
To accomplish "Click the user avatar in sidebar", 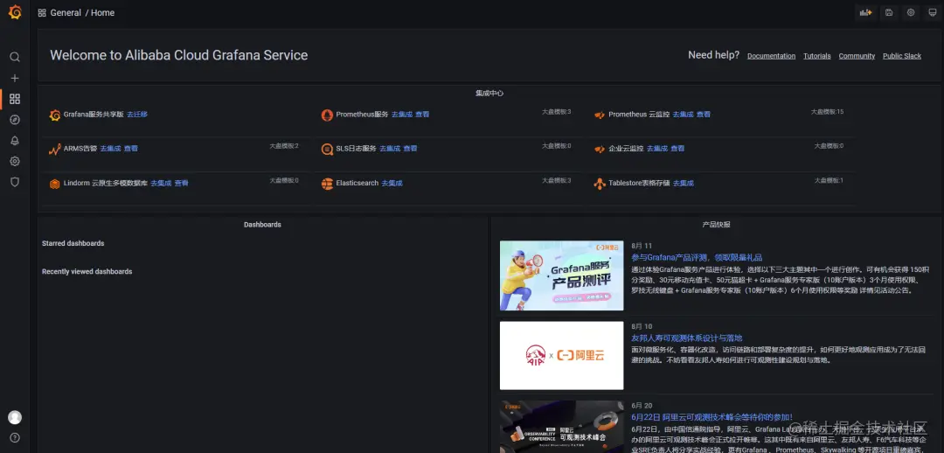I will point(15,417).
